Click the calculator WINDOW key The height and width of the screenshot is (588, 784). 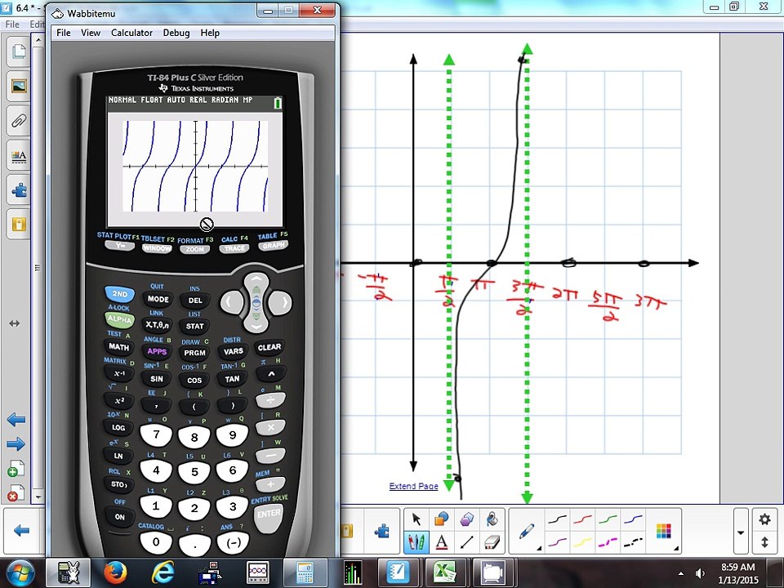[157, 248]
